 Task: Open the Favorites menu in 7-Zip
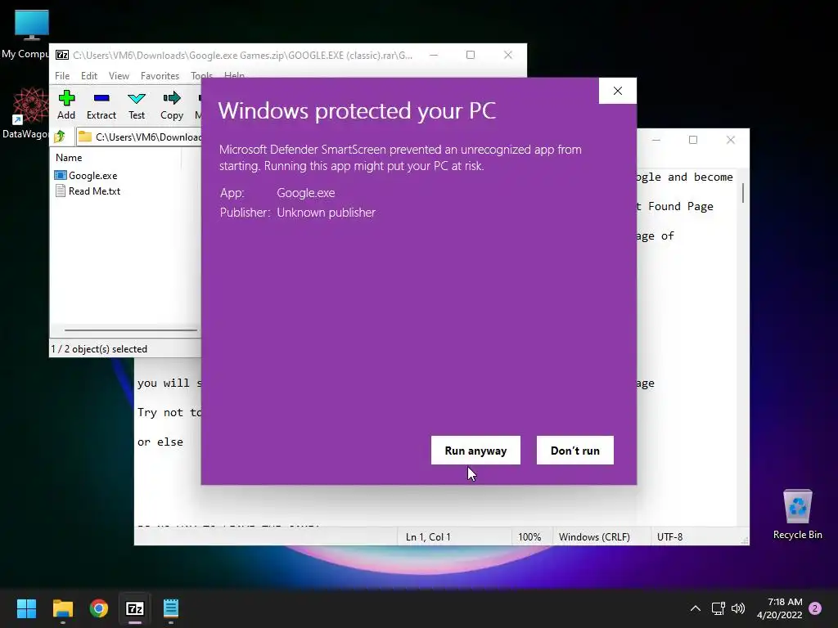[x=160, y=76]
